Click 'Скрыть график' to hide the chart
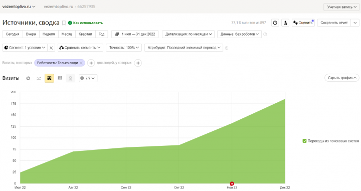Screen dimensions: 361x191 coord(342,78)
